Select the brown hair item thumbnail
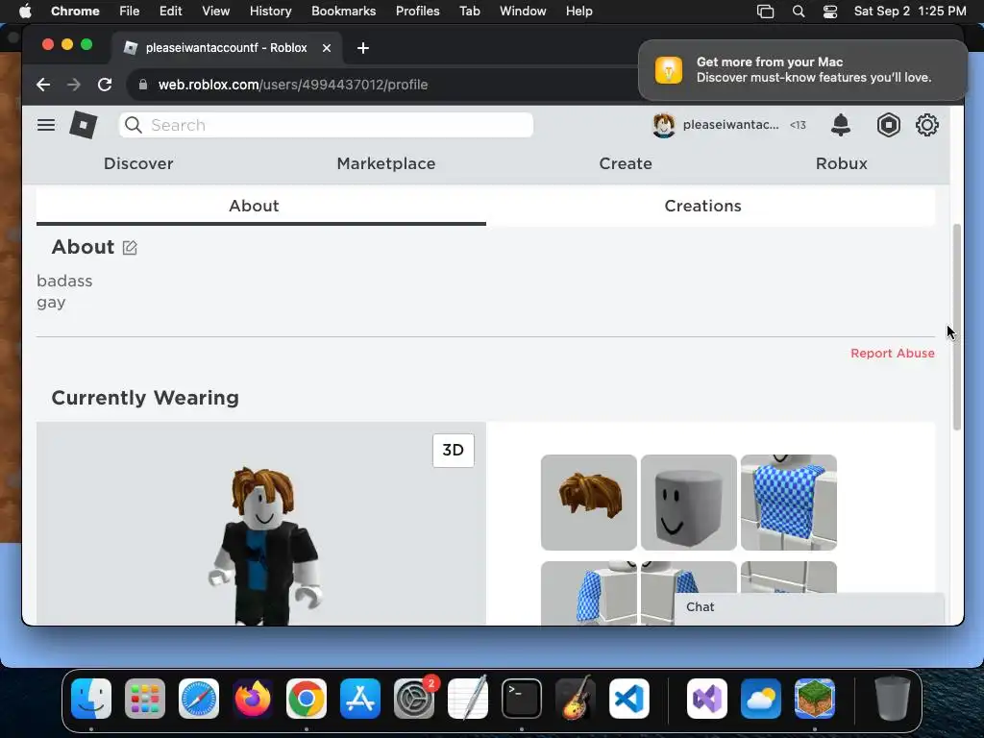 pos(589,503)
